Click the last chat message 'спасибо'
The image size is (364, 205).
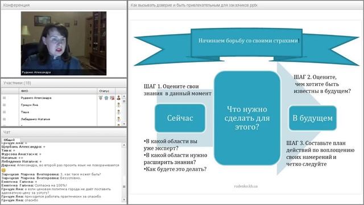[x=31, y=200]
